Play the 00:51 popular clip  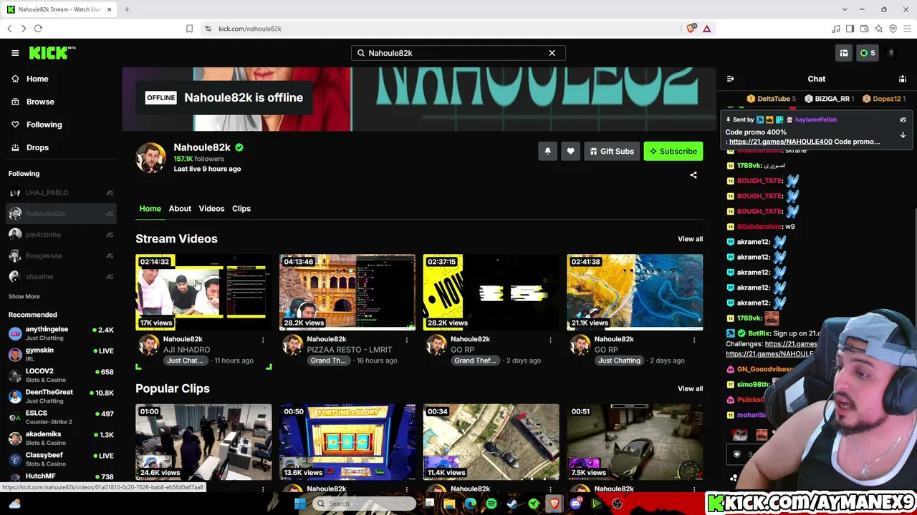[x=635, y=442]
